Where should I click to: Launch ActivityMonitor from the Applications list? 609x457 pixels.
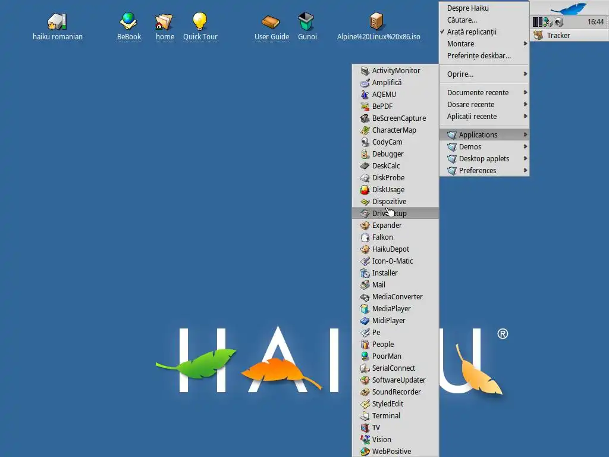point(395,70)
